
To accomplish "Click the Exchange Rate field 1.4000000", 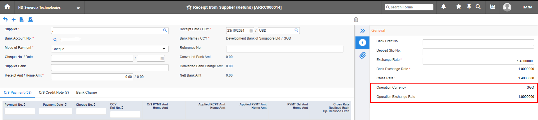I will (478, 61).
